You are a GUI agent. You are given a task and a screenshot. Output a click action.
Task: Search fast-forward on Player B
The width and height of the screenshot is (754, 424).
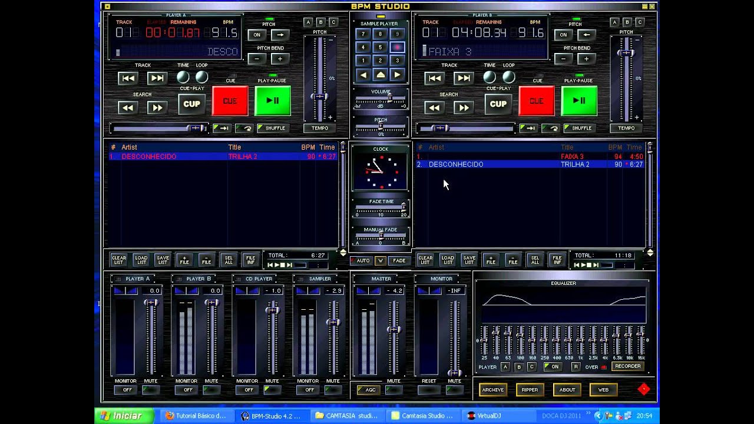(463, 107)
